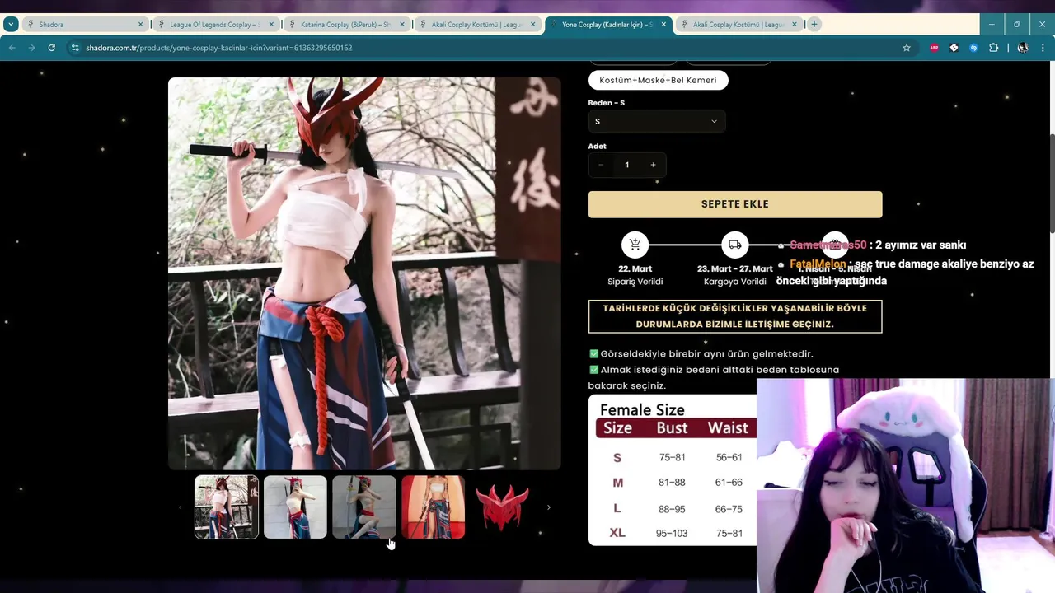Decrease quantity with the minus button

click(601, 165)
